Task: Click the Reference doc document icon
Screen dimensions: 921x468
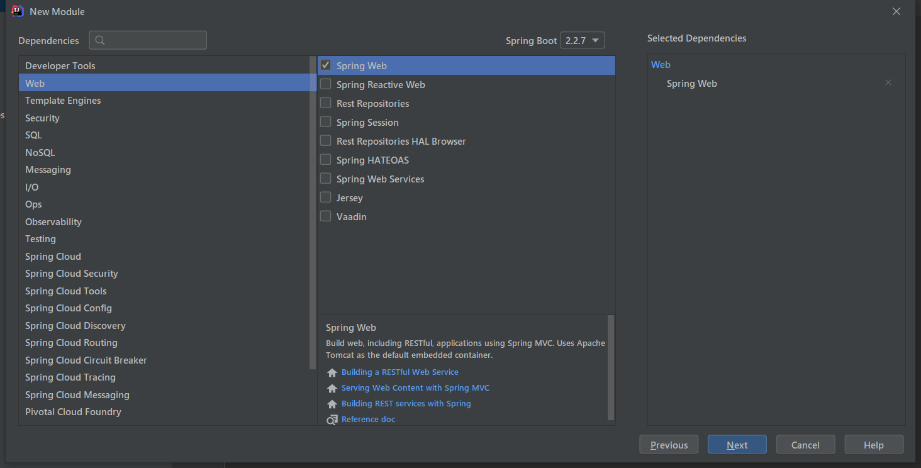Action: click(332, 420)
